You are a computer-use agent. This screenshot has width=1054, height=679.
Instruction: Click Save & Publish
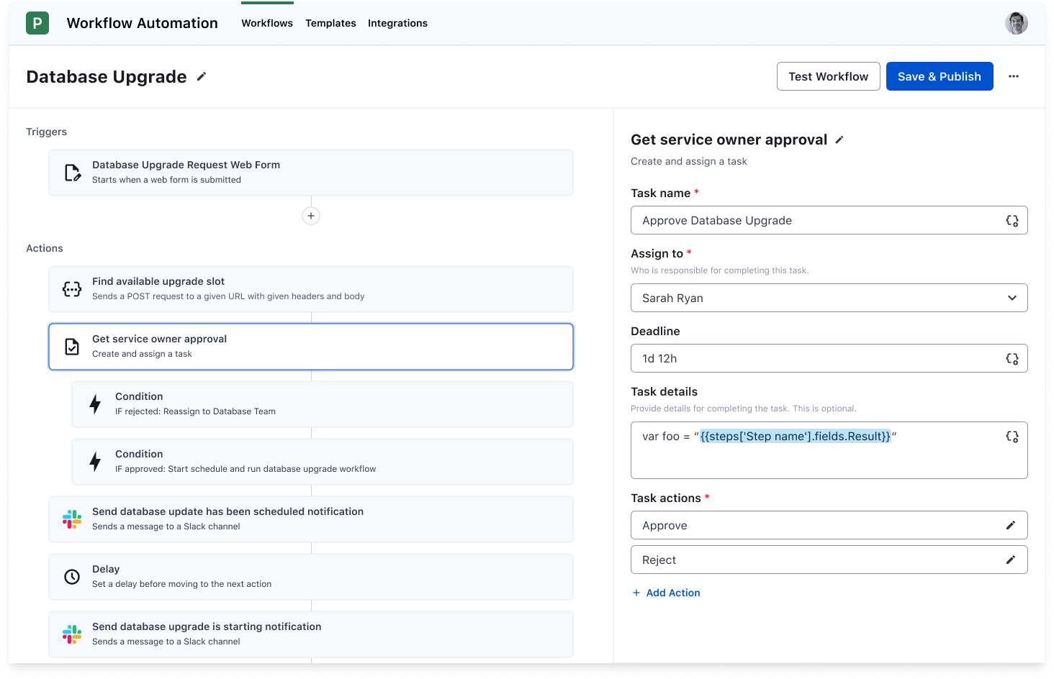pyautogui.click(x=940, y=76)
